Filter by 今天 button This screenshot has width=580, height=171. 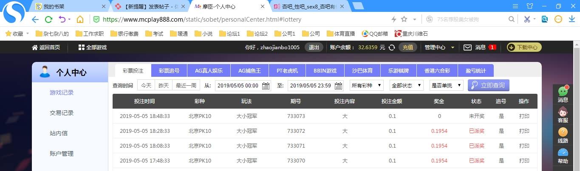146,85
